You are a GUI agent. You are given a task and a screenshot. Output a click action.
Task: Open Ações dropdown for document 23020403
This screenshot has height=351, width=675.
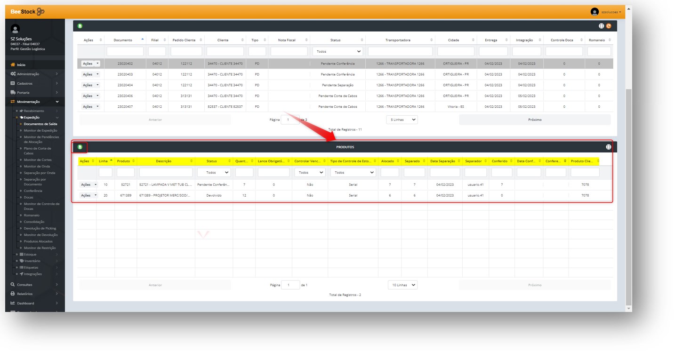[x=91, y=74]
